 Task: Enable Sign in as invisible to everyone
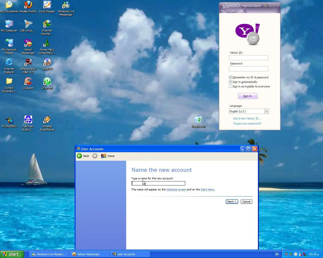(x=230, y=86)
